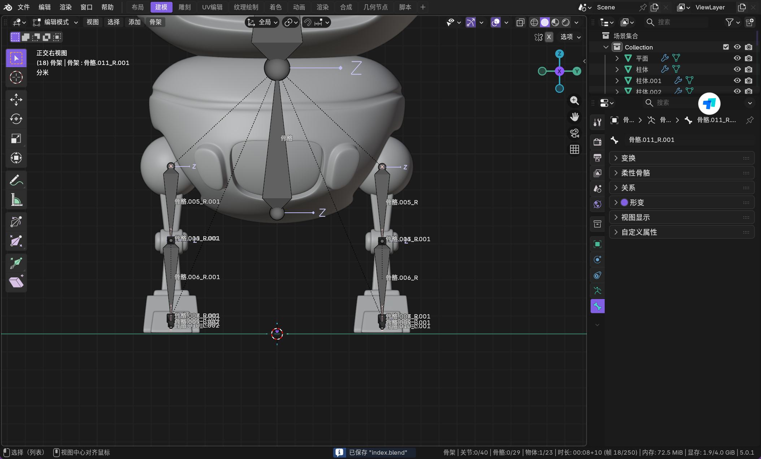Open the Bone properties tab
This screenshot has height=459, width=761.
[597, 306]
